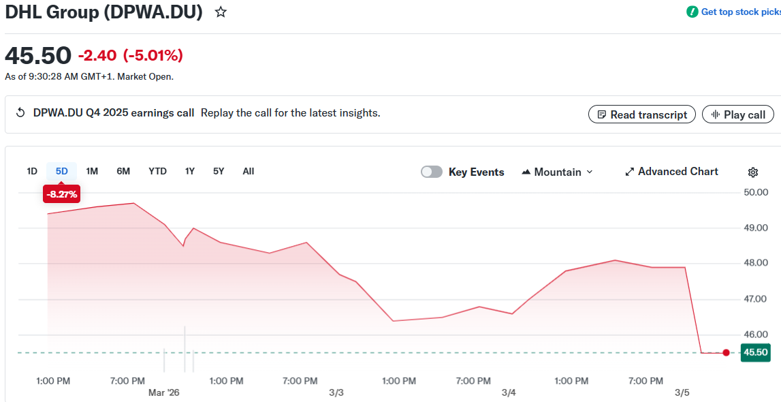
Task: Show the YTD chart range
Action: 157,171
